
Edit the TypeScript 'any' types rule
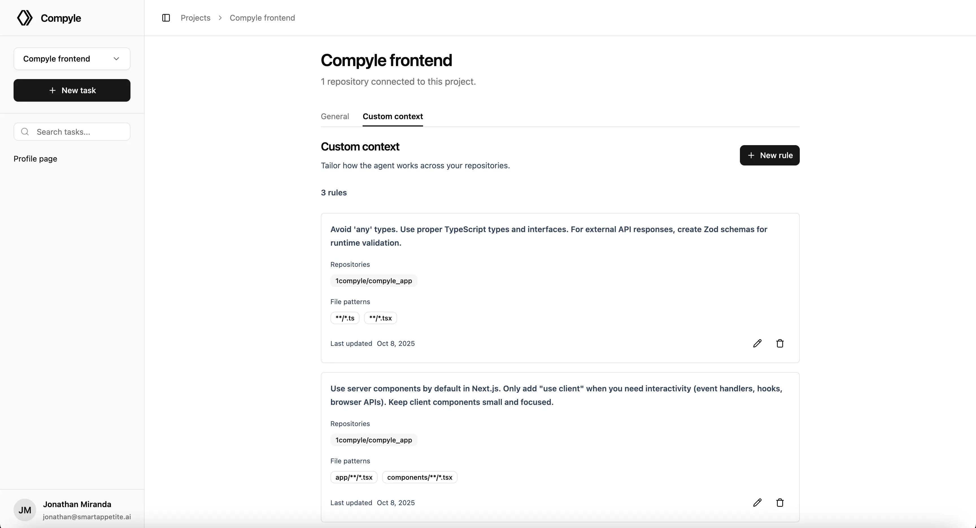click(x=757, y=343)
